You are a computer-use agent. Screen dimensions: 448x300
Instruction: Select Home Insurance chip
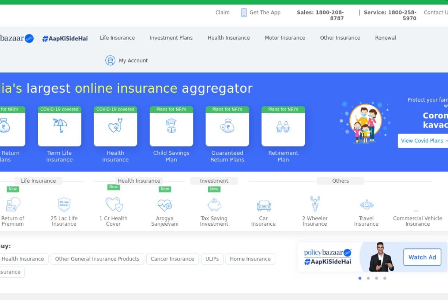tap(250, 259)
